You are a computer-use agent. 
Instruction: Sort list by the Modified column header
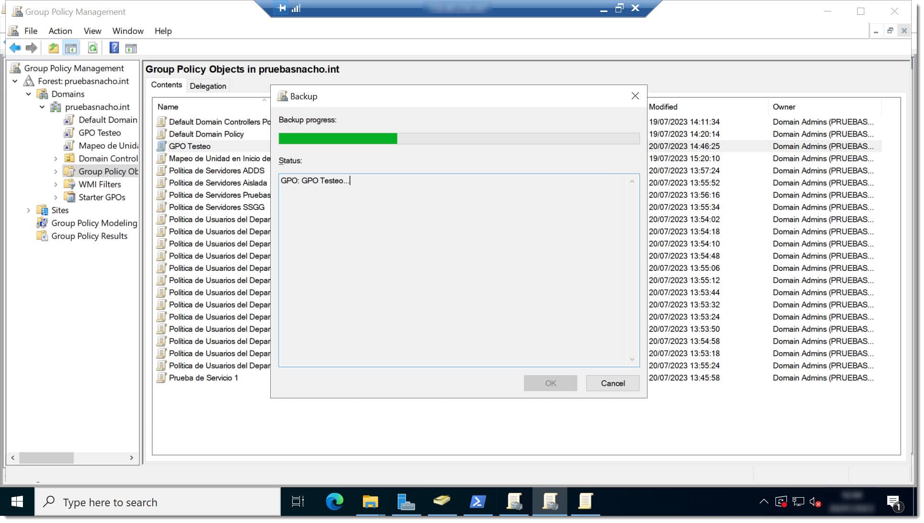(707, 107)
